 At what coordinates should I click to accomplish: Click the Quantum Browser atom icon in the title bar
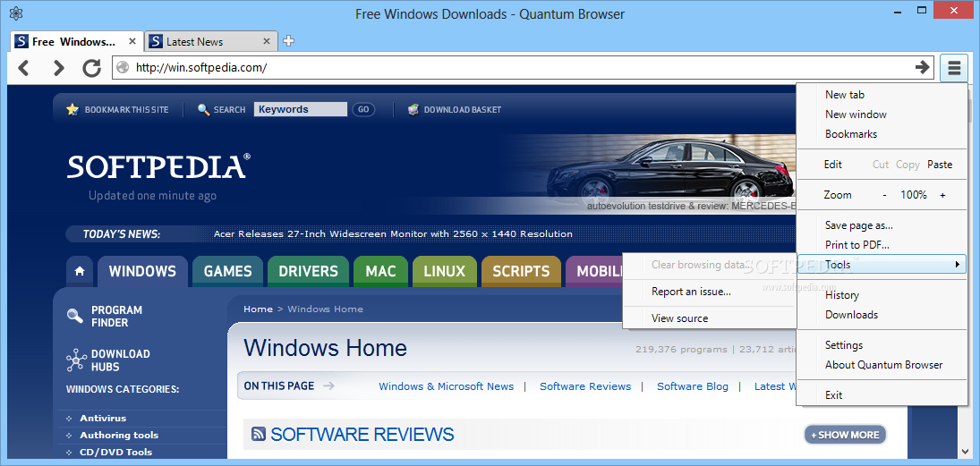(x=17, y=13)
